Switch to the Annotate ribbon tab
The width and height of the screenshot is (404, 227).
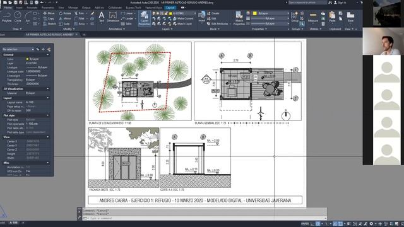coord(32,8)
